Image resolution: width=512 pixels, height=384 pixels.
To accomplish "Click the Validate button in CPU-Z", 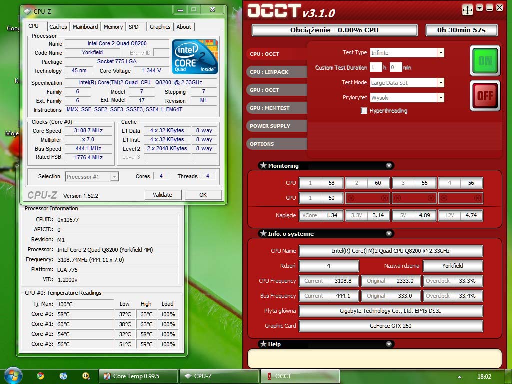I will (163, 195).
